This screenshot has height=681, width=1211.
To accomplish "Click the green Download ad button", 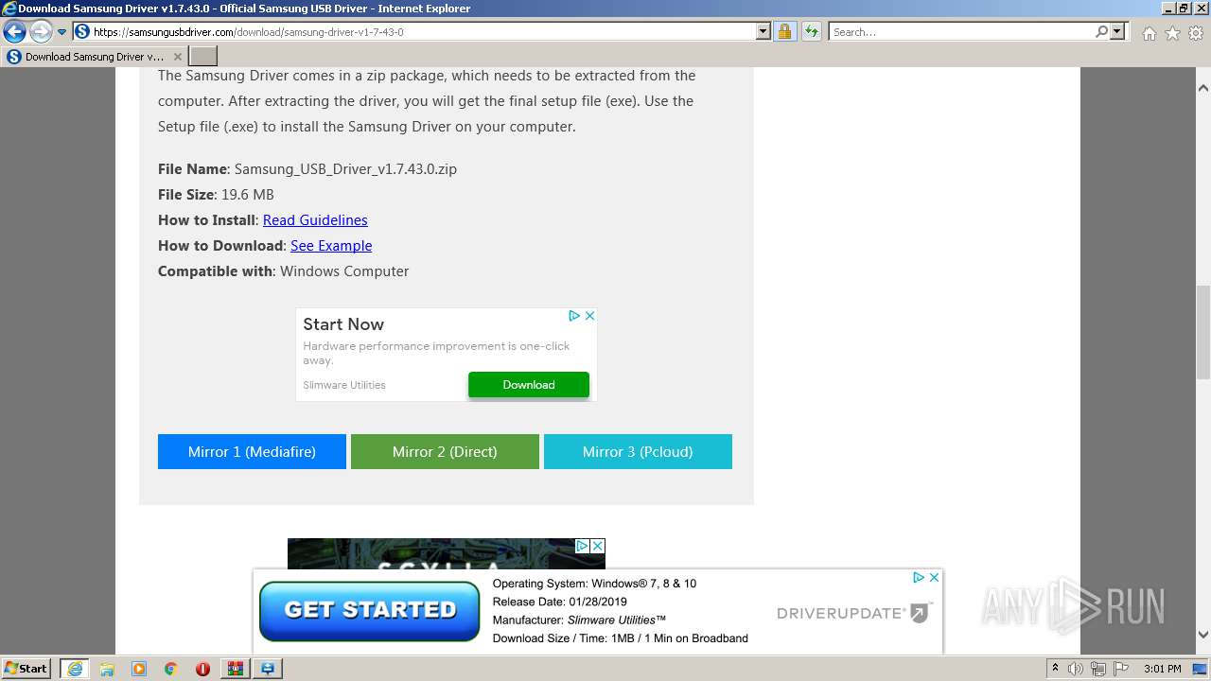I will click(529, 385).
